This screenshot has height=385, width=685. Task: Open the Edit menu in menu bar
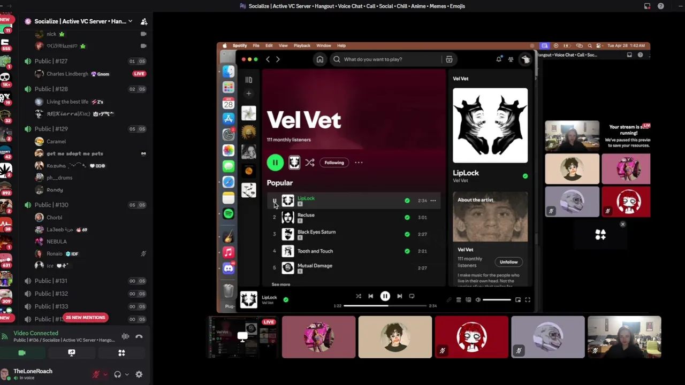coord(269,45)
